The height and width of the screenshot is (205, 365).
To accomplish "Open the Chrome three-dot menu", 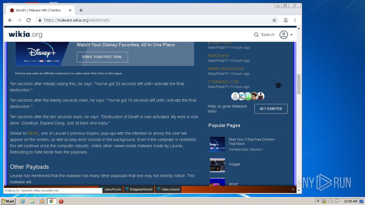I will coord(295,20).
